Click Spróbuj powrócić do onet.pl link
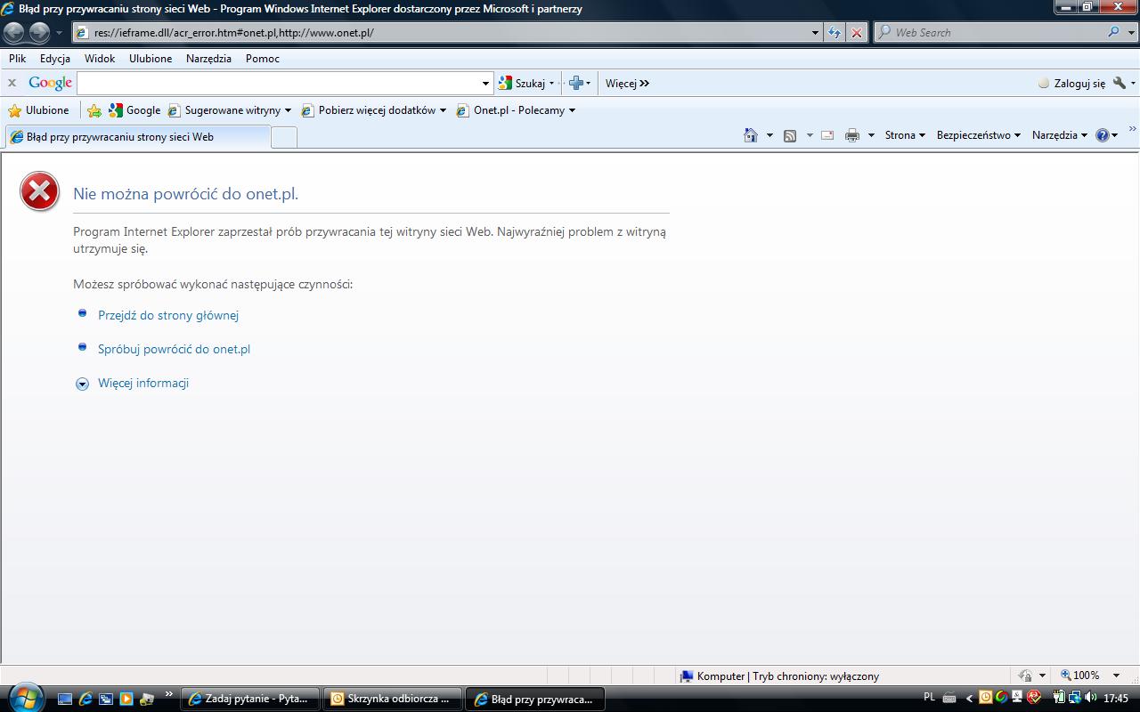Screen dimensions: 1140x712 [174, 349]
